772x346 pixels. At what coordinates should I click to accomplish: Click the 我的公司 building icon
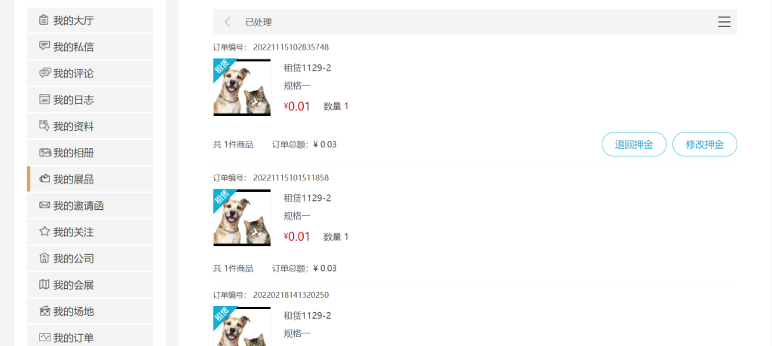tap(44, 258)
